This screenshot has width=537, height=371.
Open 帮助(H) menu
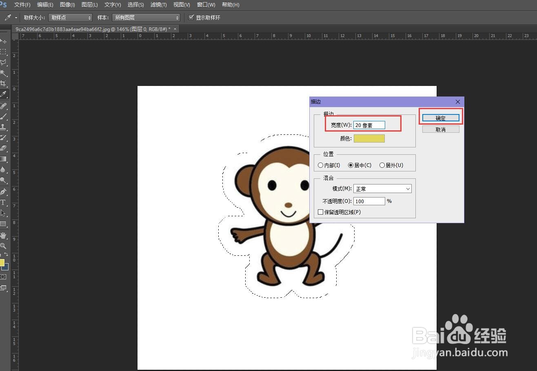pyautogui.click(x=231, y=5)
